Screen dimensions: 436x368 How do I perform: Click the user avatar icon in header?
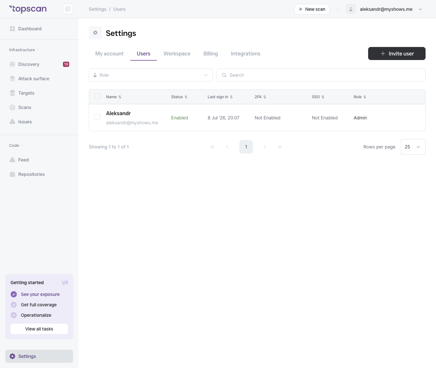[x=351, y=9]
